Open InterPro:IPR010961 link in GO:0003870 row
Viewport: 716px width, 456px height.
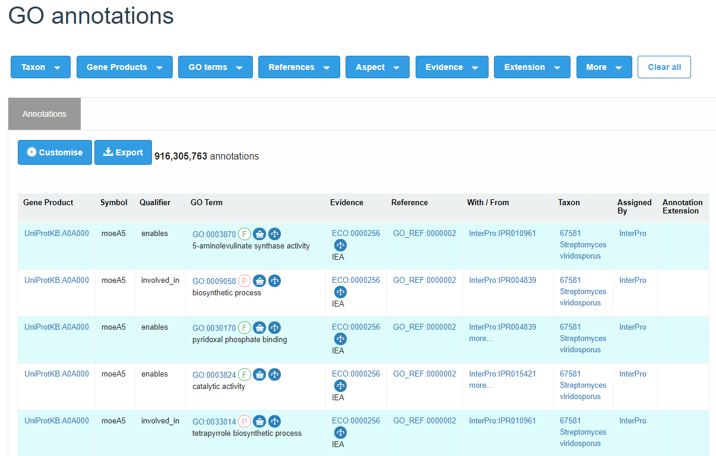[502, 233]
